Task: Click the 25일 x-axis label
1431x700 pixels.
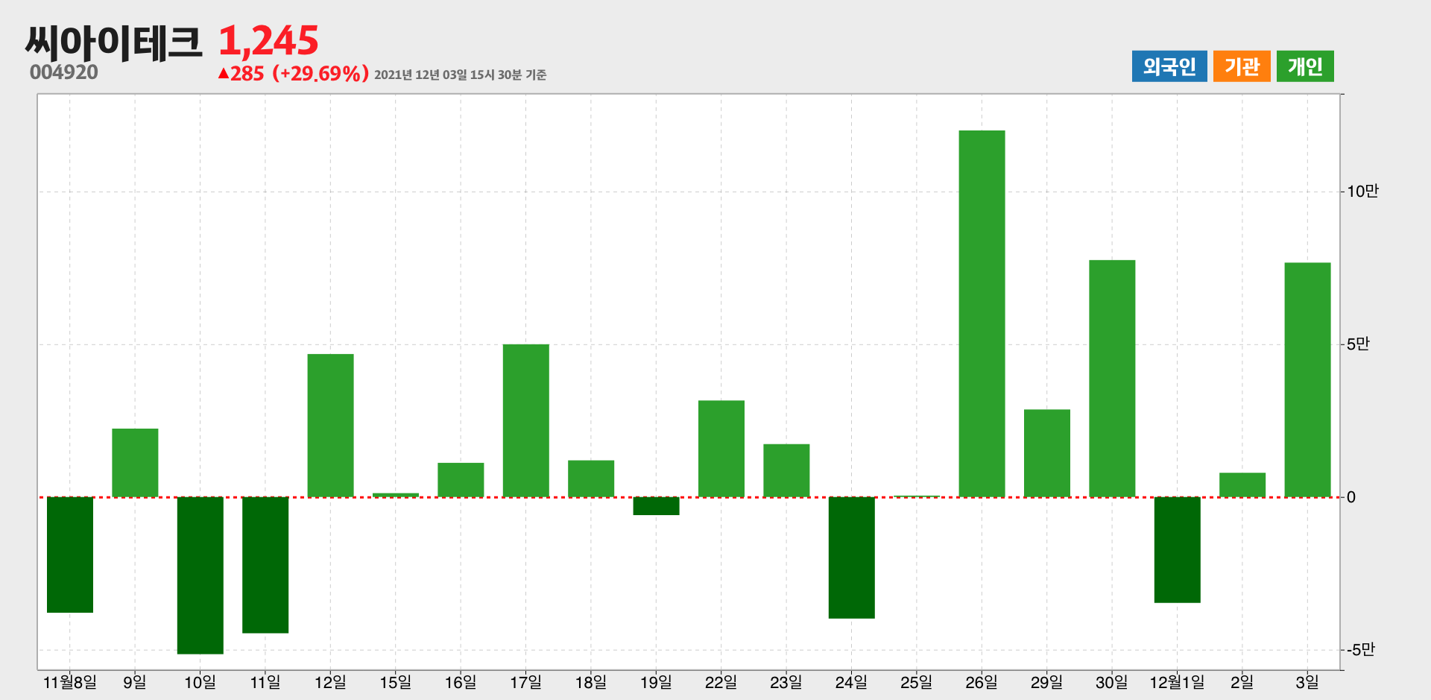Action: tap(917, 682)
